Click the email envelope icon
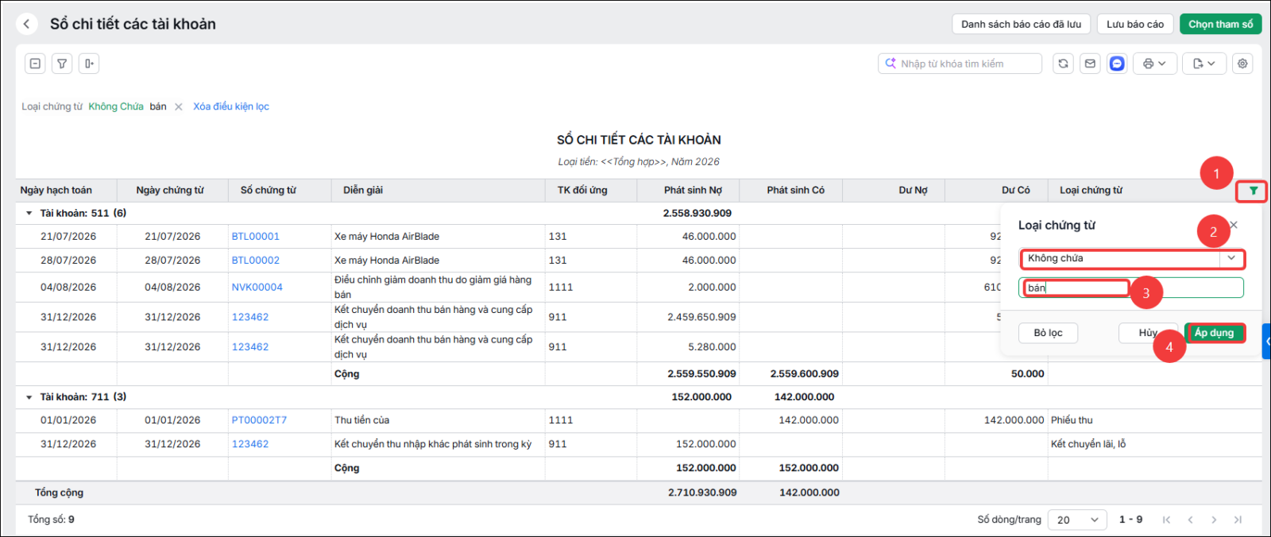Screen dimensions: 1271x537 coord(1090,64)
